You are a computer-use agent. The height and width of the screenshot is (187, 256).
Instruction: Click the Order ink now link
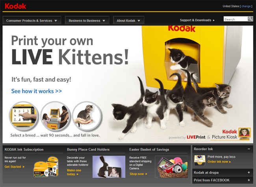click(219, 162)
